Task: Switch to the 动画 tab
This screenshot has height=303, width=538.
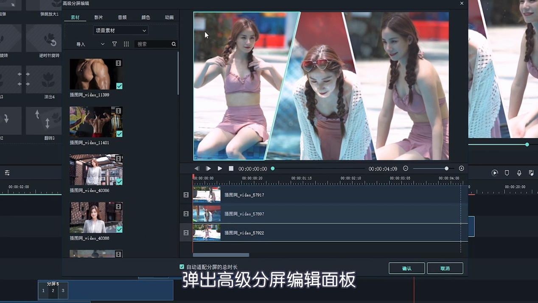Action: tap(169, 17)
